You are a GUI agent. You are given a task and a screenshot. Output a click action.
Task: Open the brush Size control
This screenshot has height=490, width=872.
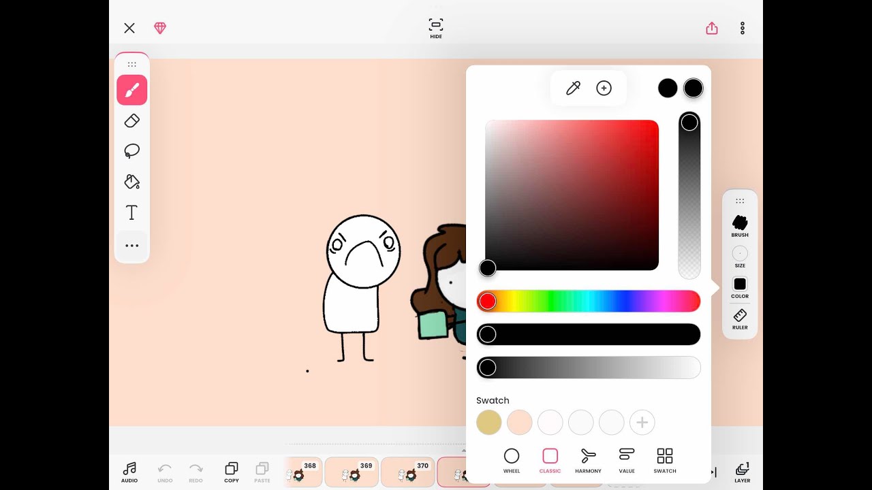[740, 257]
